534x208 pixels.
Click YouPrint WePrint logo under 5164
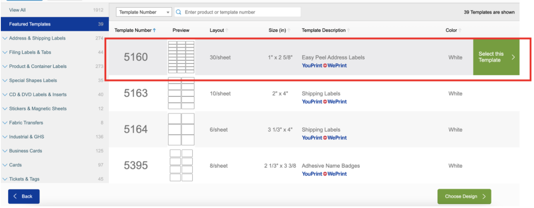[324, 138]
